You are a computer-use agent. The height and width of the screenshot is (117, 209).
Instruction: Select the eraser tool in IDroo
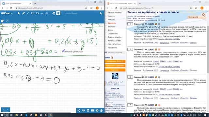pos(54,13)
